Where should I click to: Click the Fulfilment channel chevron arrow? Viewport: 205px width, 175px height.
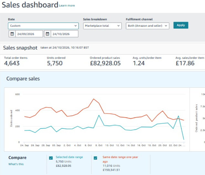[166, 26]
